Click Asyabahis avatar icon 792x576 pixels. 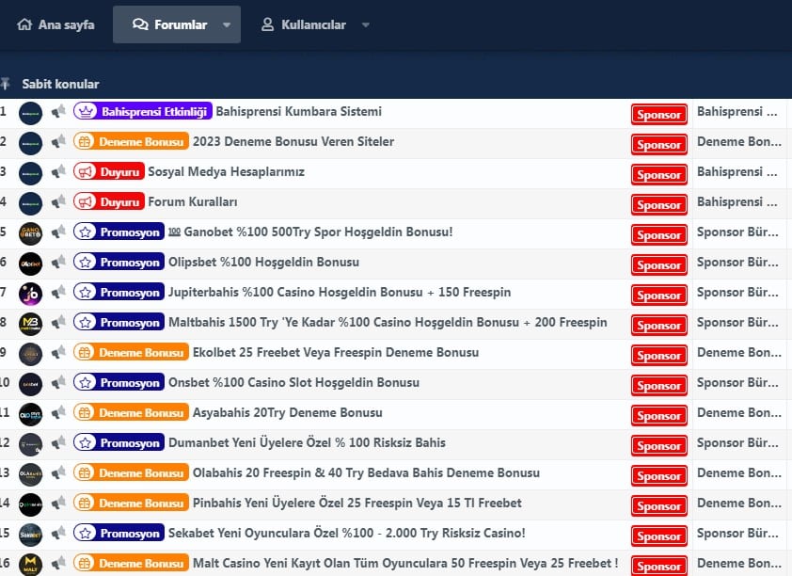click(x=30, y=415)
